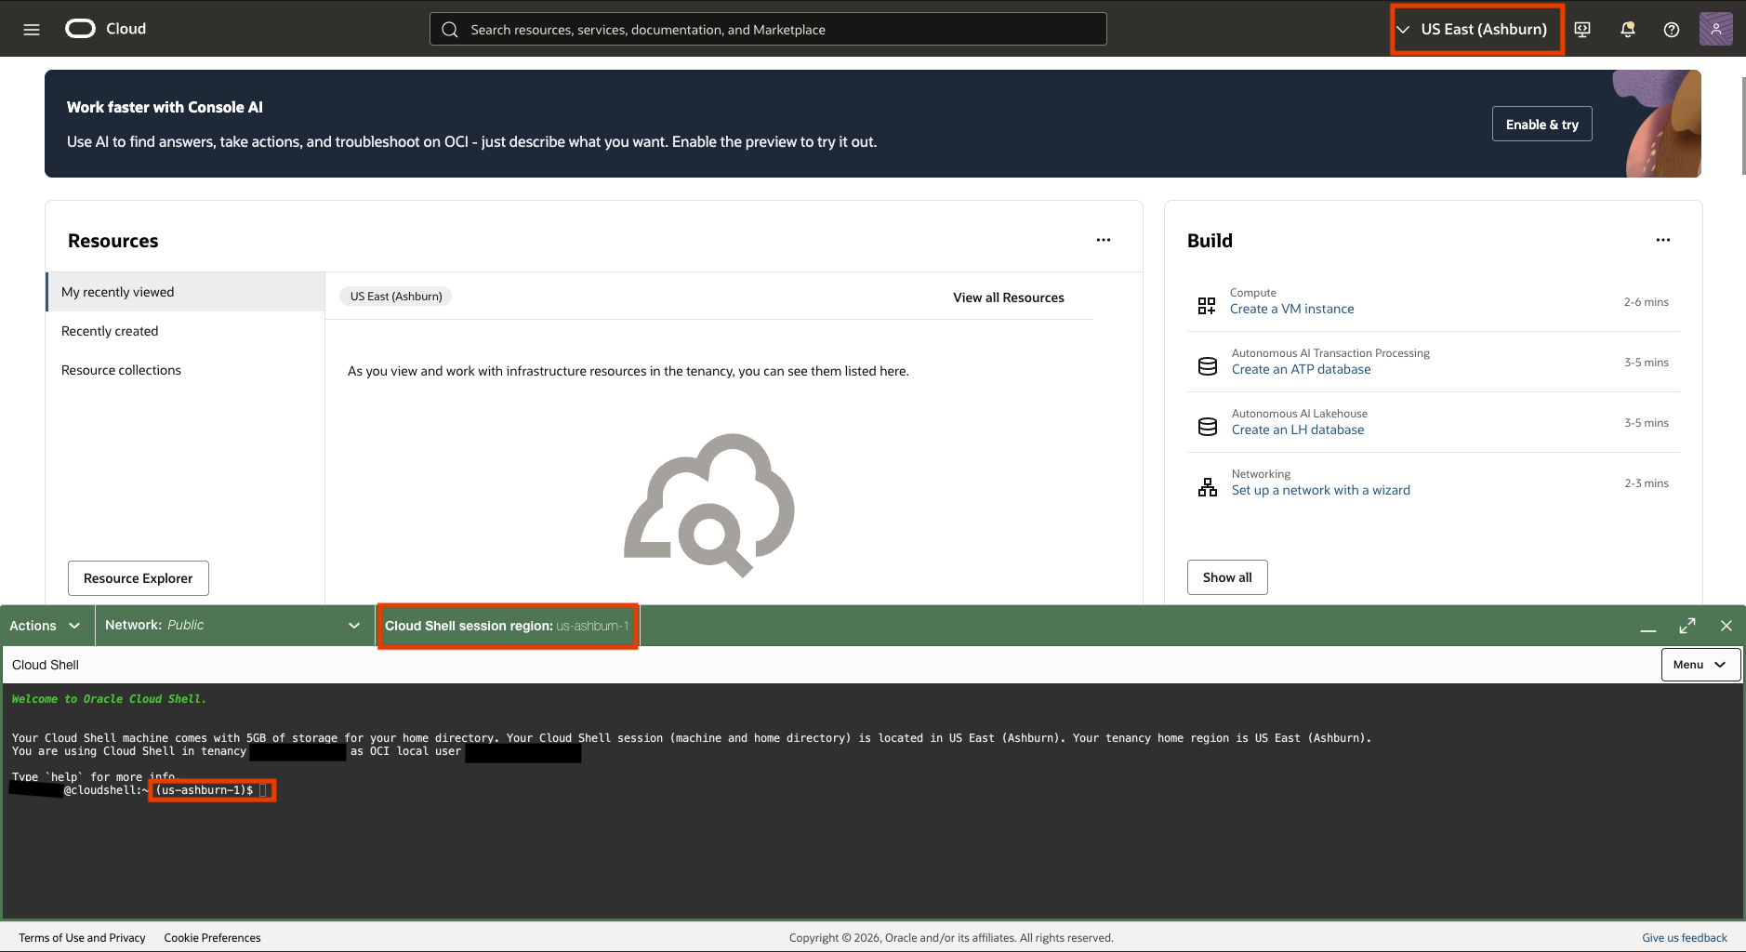This screenshot has height=952, width=1746.
Task: Click the Compute VM instance icon
Action: click(1207, 306)
